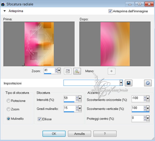
Task: Click the magnifier preview zoom icon
Action: 77,71
